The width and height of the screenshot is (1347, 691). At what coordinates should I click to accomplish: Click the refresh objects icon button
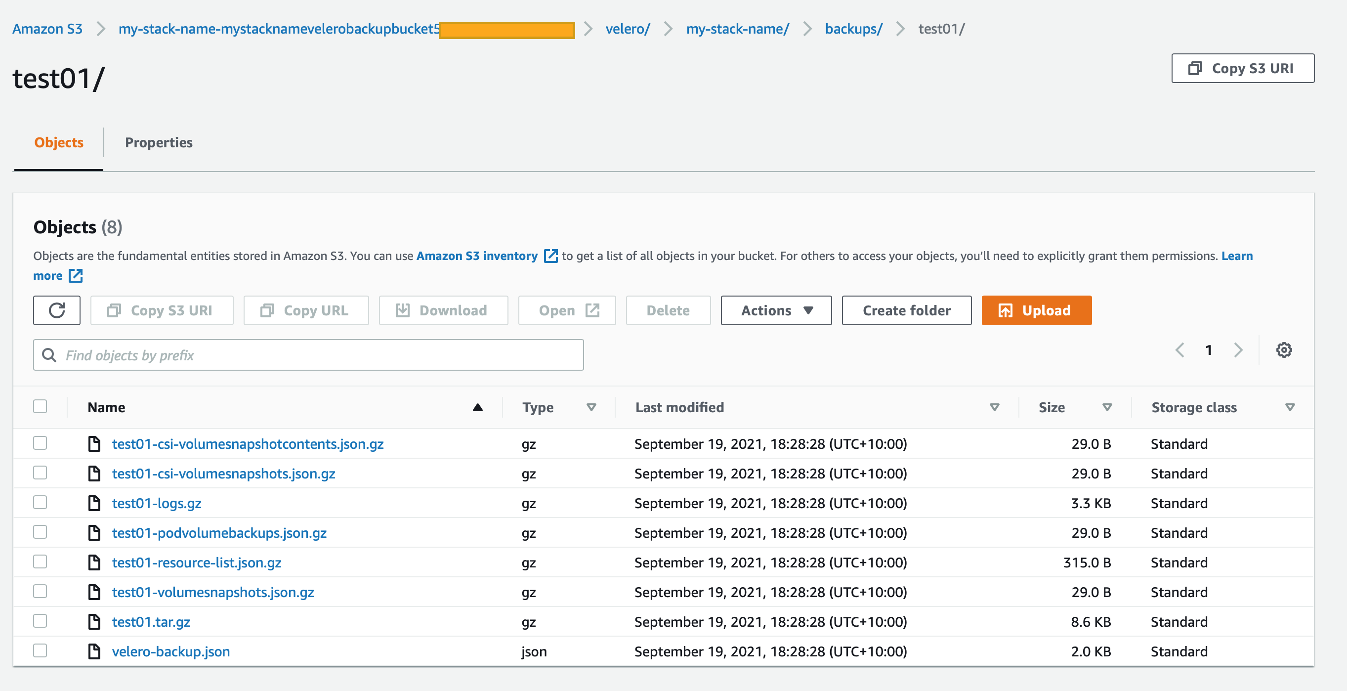click(56, 311)
